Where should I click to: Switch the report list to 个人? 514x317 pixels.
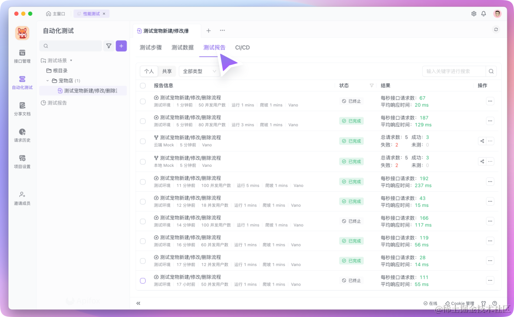click(x=149, y=72)
